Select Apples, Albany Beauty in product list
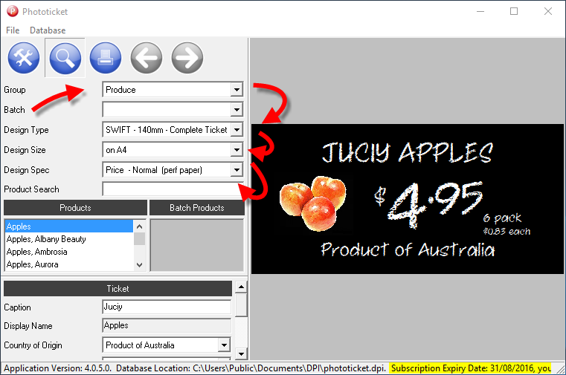The width and height of the screenshot is (566, 375). pyautogui.click(x=46, y=239)
